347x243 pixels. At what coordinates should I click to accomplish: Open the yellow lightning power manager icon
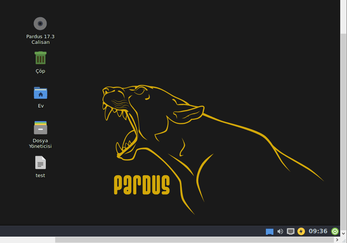pyautogui.click(x=301, y=231)
